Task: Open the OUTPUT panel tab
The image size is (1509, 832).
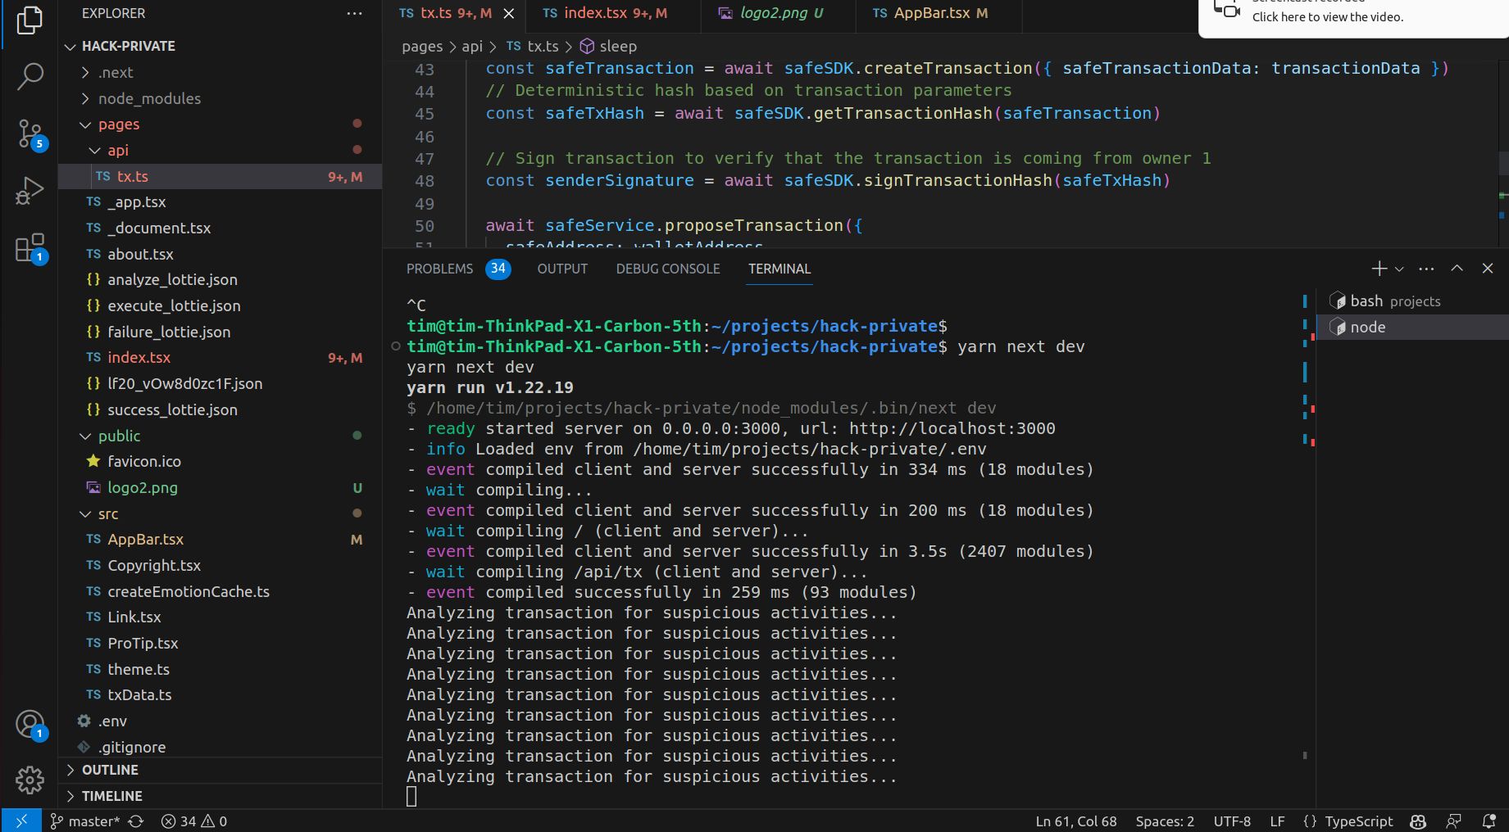Action: [562, 269]
